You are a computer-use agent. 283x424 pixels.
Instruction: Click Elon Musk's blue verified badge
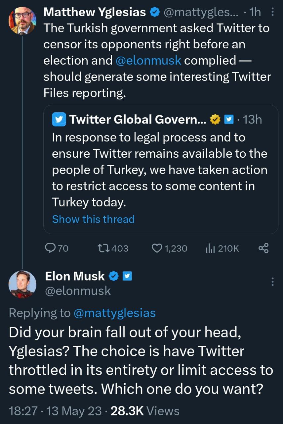(114, 276)
